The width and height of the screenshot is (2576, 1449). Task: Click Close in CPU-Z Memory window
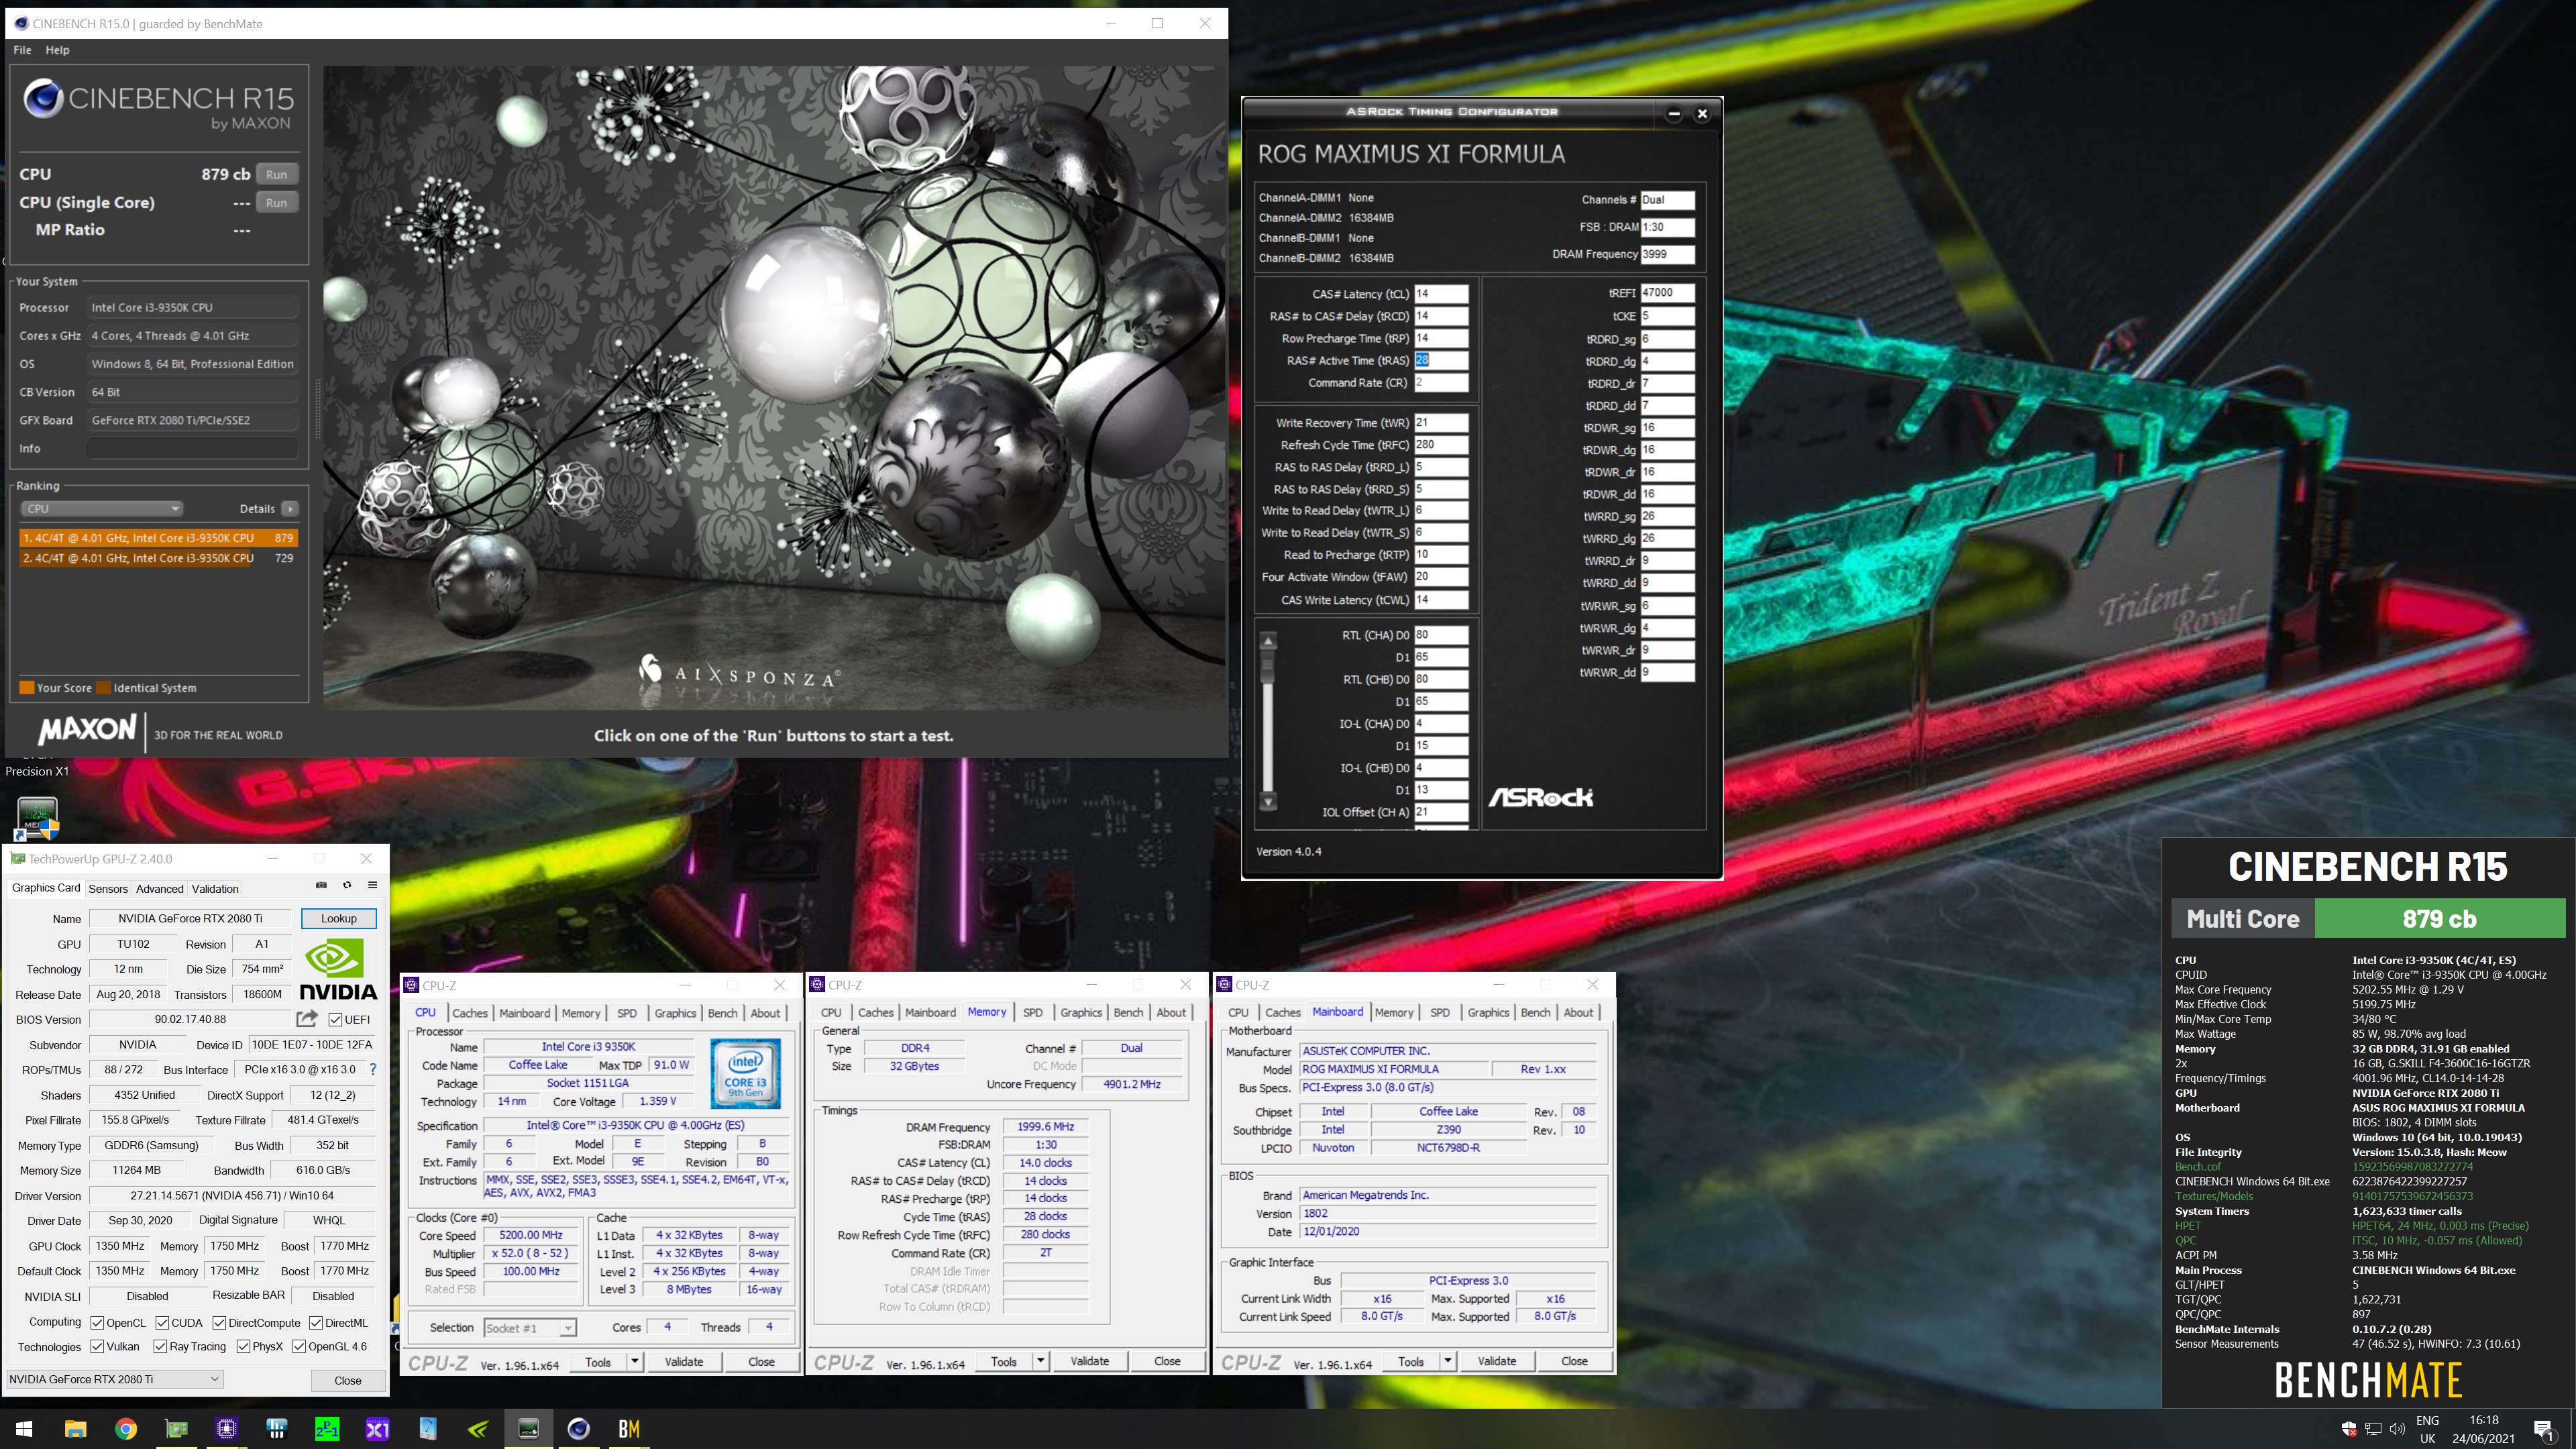click(1167, 1361)
